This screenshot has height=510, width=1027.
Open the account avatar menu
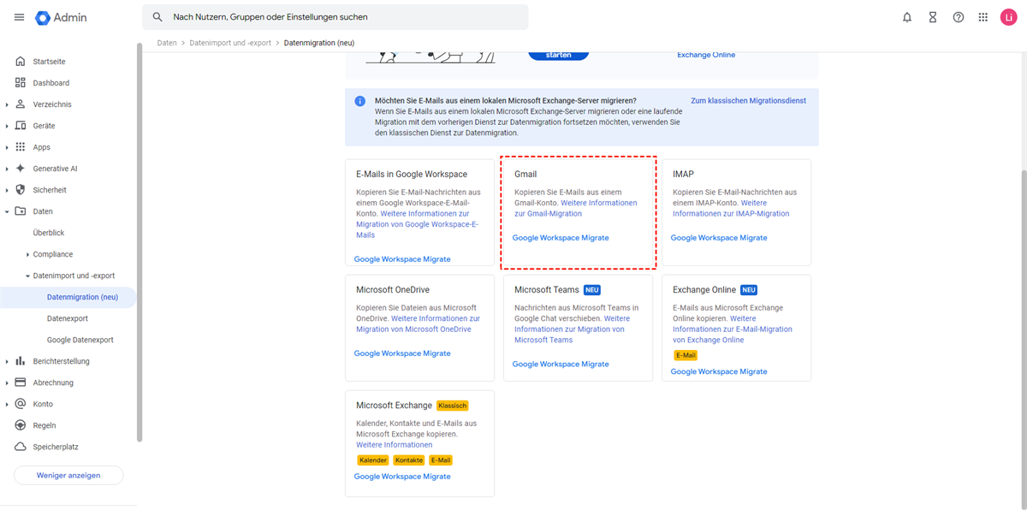[1008, 17]
